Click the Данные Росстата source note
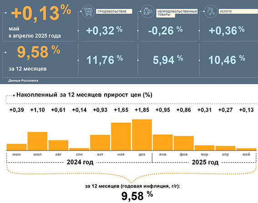The width and height of the screenshot is (258, 203). click(x=23, y=81)
